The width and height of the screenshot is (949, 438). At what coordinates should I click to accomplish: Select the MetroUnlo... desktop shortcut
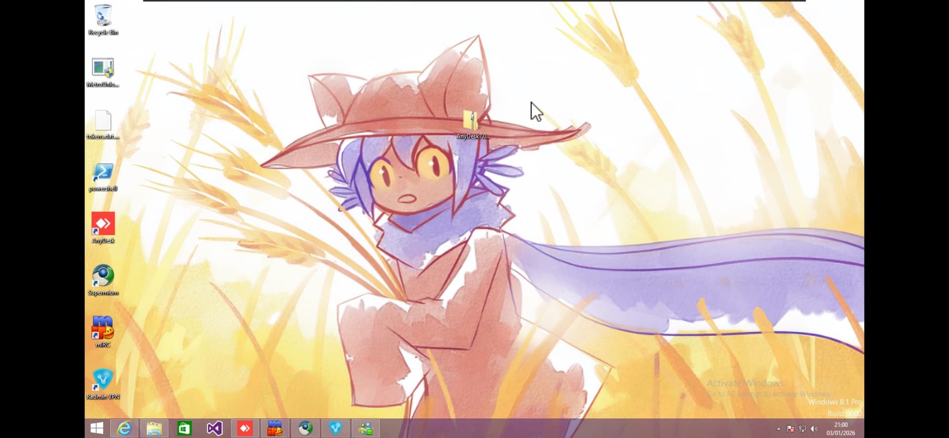point(103,70)
